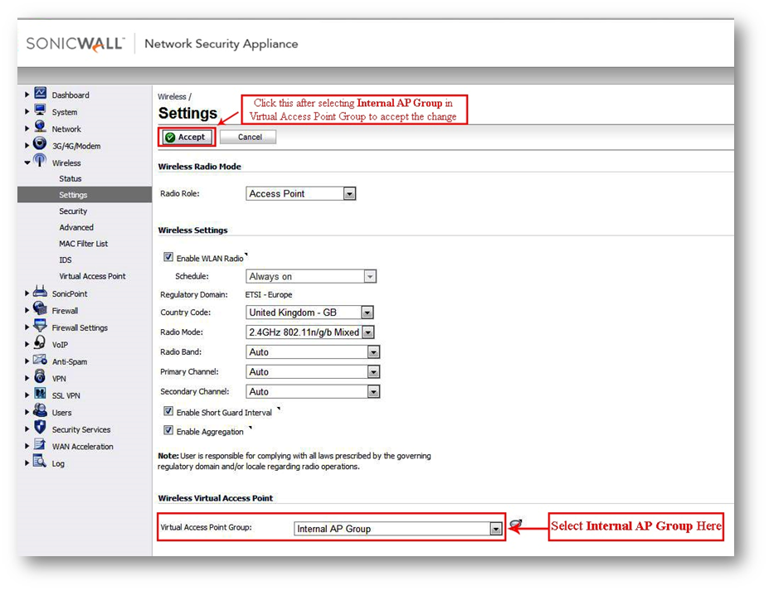Click the Firewall icon
This screenshot has width=769, height=591.
40,308
